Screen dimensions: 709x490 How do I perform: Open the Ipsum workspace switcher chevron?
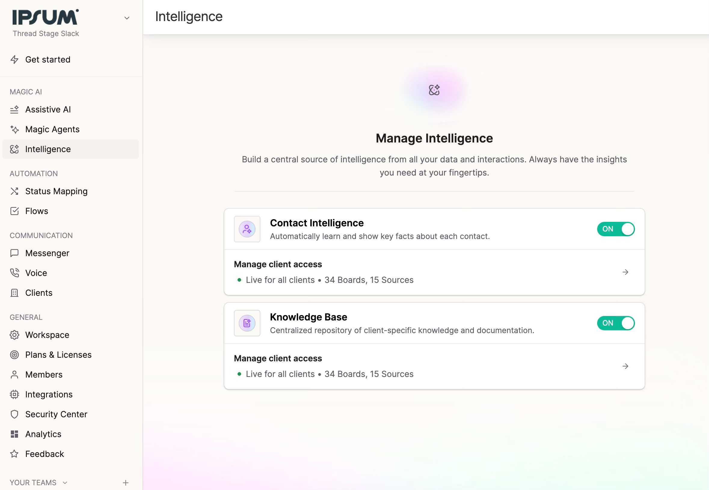tap(127, 18)
